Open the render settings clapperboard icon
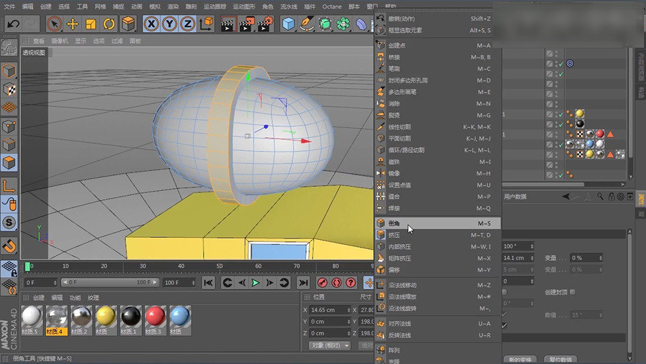The width and height of the screenshot is (646, 364). click(x=265, y=24)
